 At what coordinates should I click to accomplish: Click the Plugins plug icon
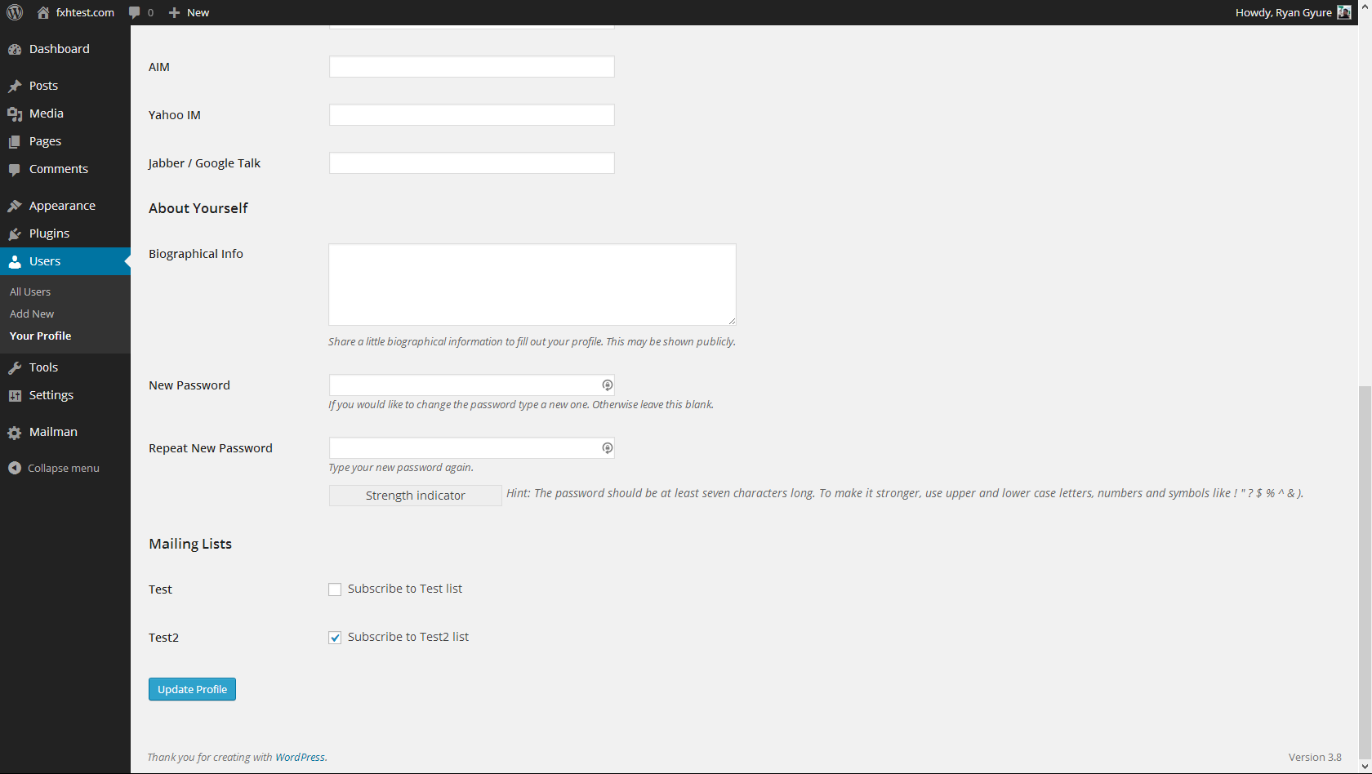15,234
